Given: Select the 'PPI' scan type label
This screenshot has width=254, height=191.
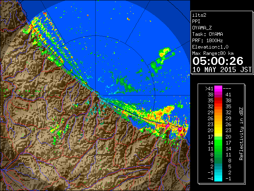Looking at the screenshot, I should pyautogui.click(x=196, y=21).
